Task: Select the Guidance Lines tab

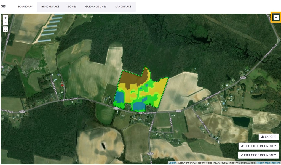Action: pyautogui.click(x=96, y=7)
